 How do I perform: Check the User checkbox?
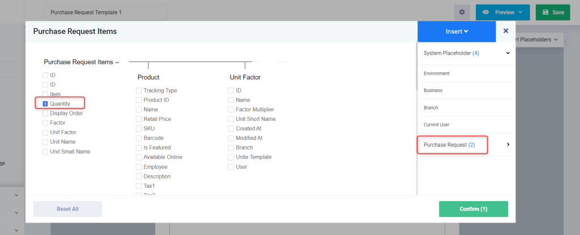point(231,167)
